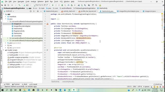Expand the manifests folder
Screen dimensions: 165x92
click(x=6, y=17)
